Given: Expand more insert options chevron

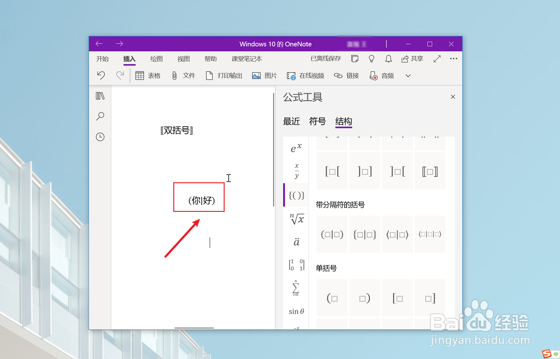Looking at the screenshot, I should point(408,76).
